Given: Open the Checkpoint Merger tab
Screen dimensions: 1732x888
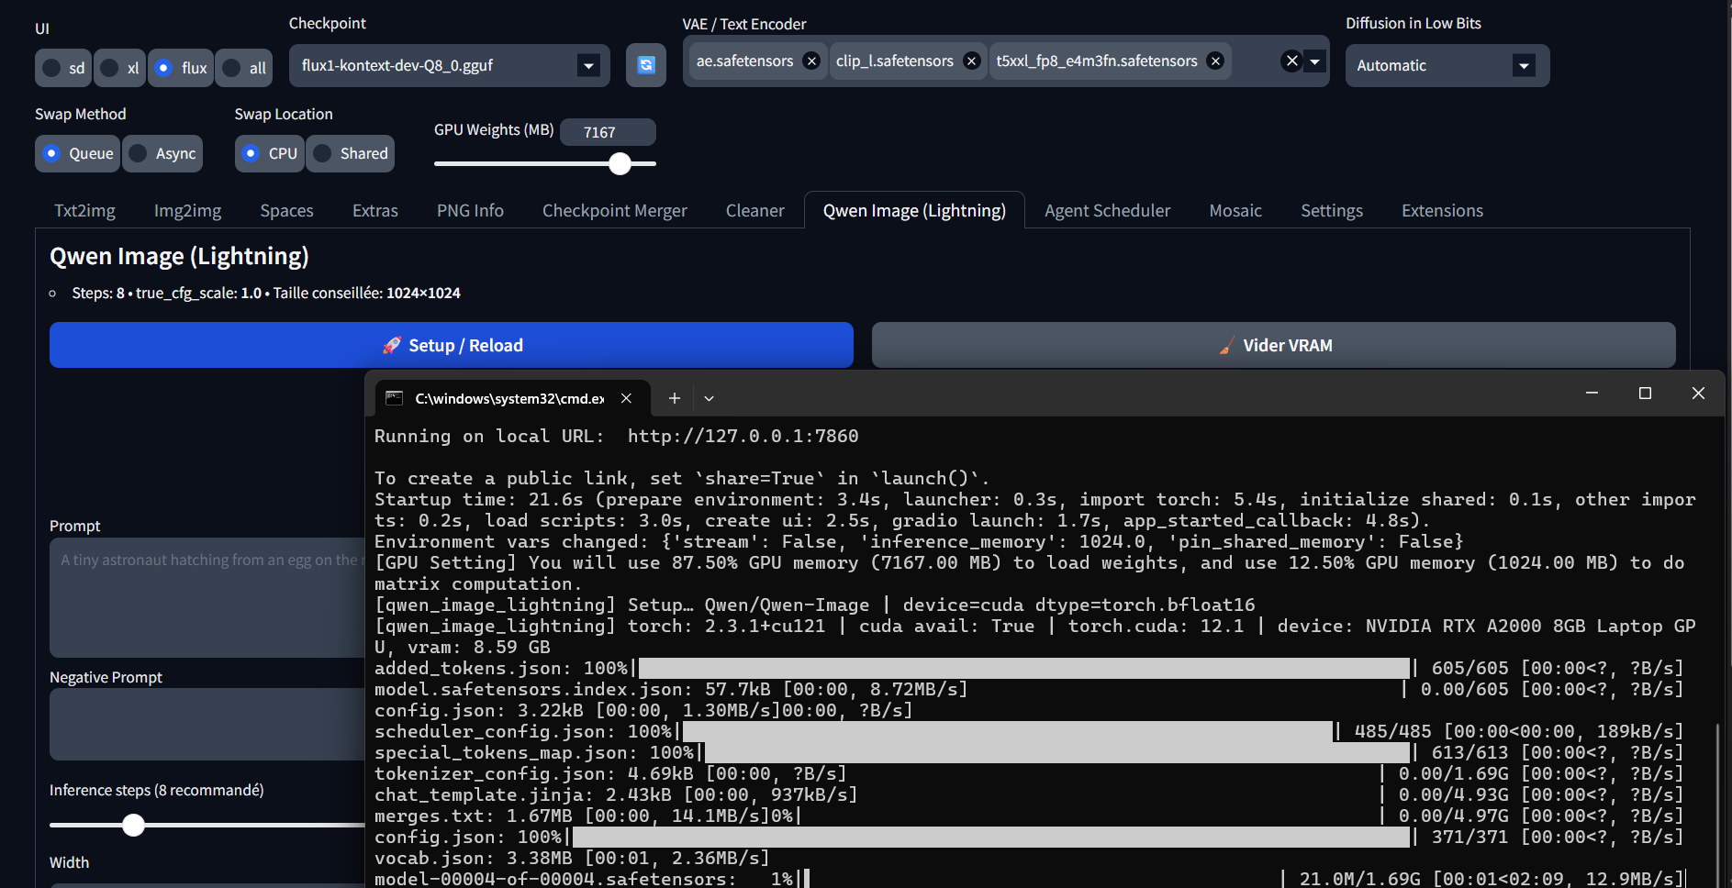Looking at the screenshot, I should (x=614, y=210).
